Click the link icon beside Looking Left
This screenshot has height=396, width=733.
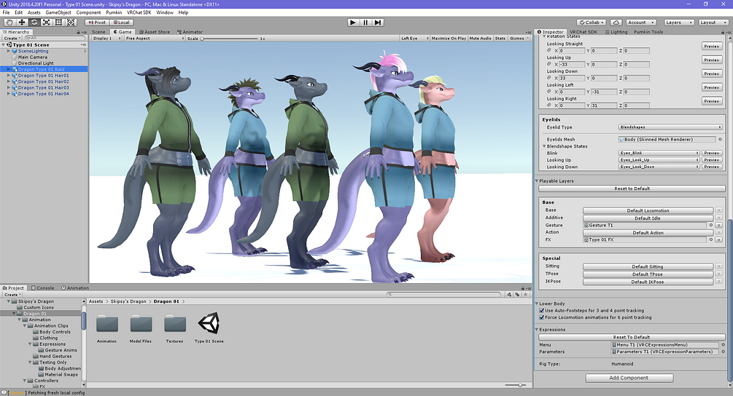coord(549,92)
